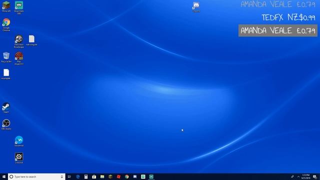Select the OBS Studio desktop shortcut
The image size is (320, 180).
point(6,124)
